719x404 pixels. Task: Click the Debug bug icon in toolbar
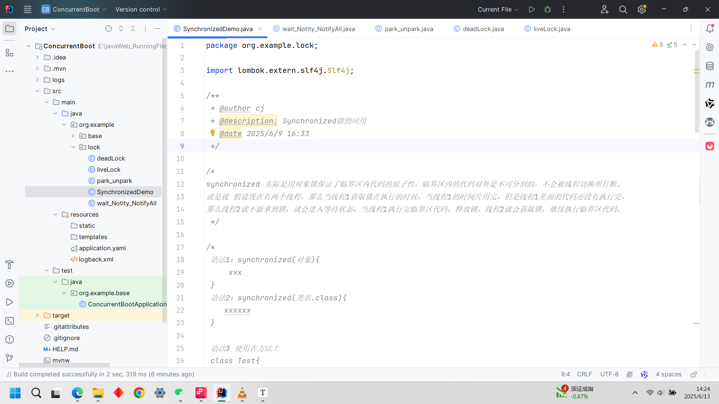tap(547, 9)
